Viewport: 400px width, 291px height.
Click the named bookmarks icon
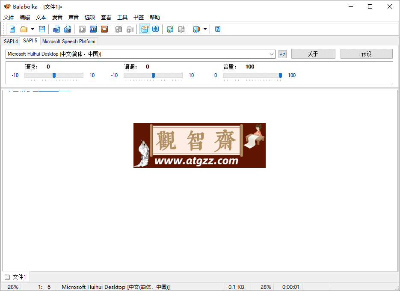pos(196,29)
